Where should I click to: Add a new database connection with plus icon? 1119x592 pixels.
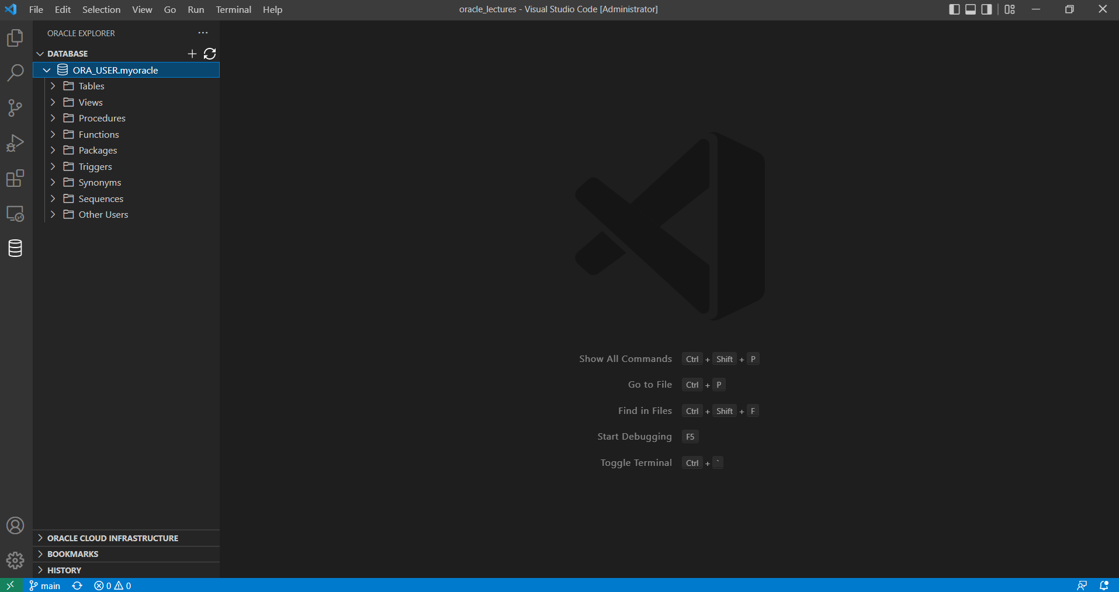(192, 54)
